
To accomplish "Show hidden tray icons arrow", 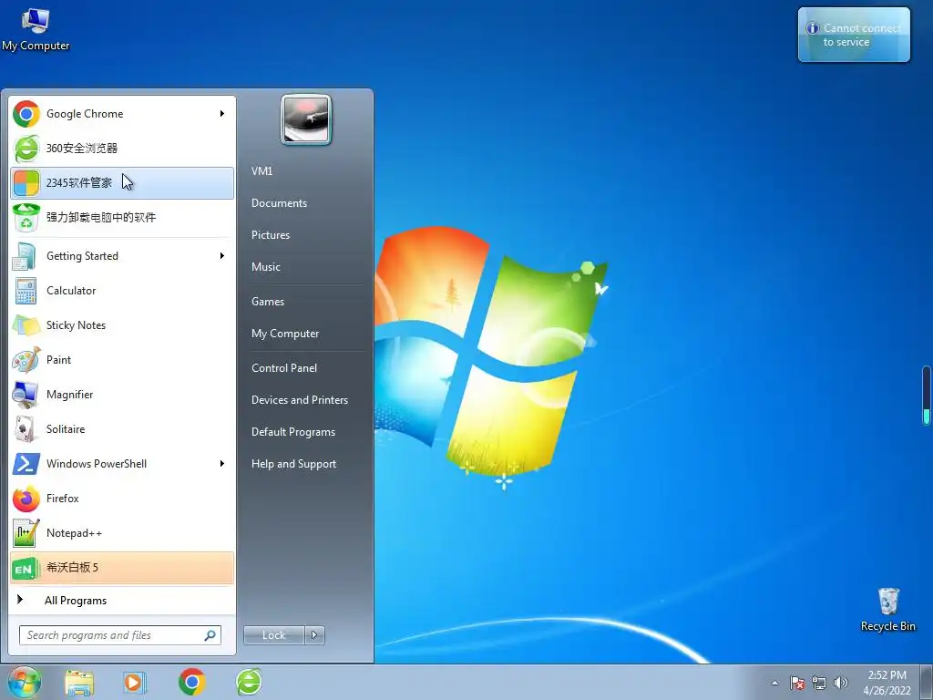I will [x=774, y=683].
